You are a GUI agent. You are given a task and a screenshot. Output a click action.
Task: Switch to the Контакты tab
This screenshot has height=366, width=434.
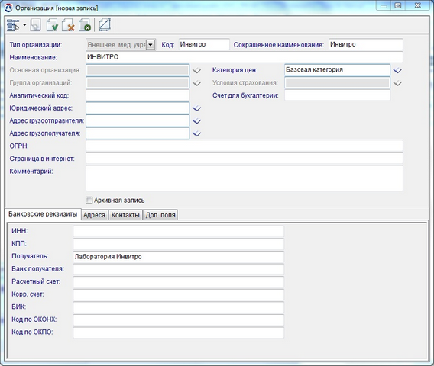click(125, 215)
